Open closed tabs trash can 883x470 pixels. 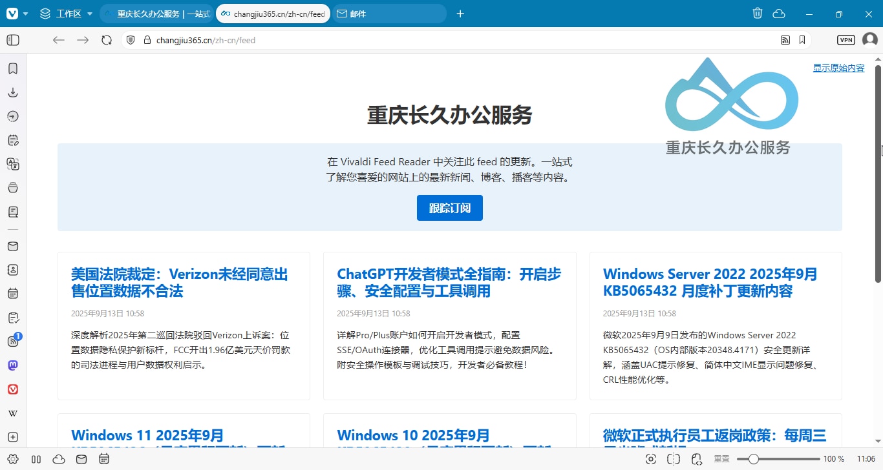[758, 14]
